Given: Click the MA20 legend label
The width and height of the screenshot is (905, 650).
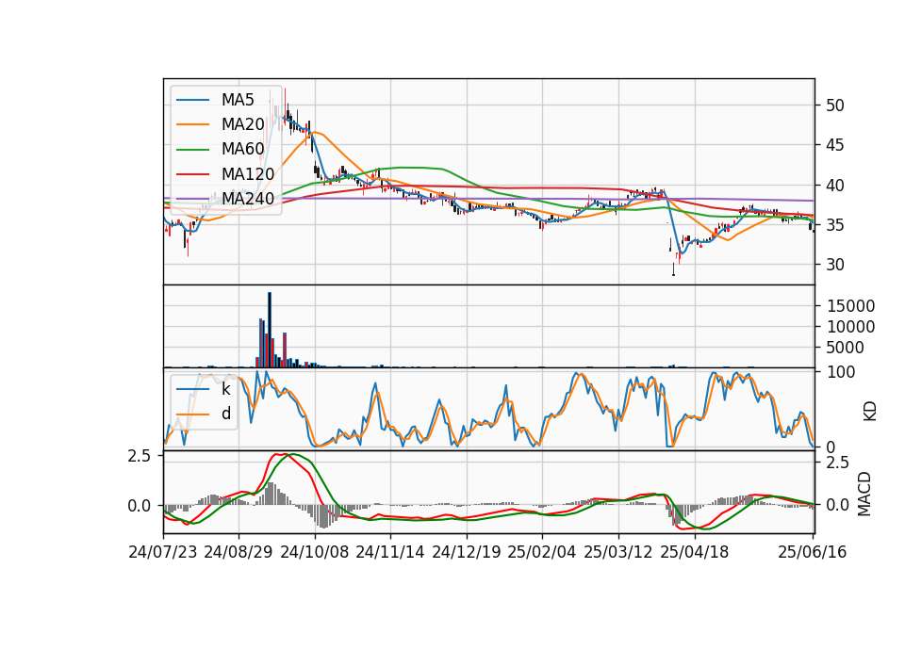Looking at the screenshot, I should tap(242, 124).
